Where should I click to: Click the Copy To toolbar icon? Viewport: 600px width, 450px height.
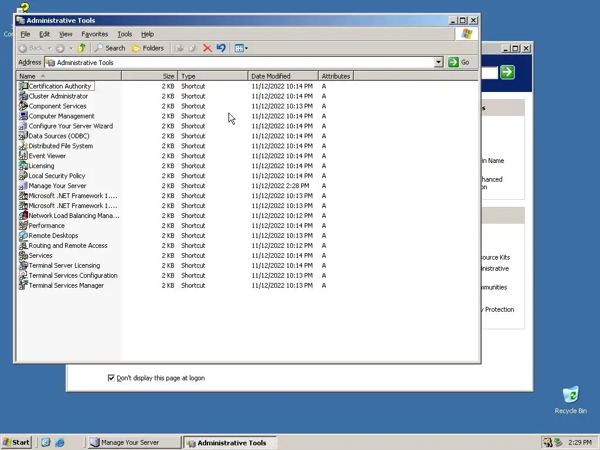point(193,48)
